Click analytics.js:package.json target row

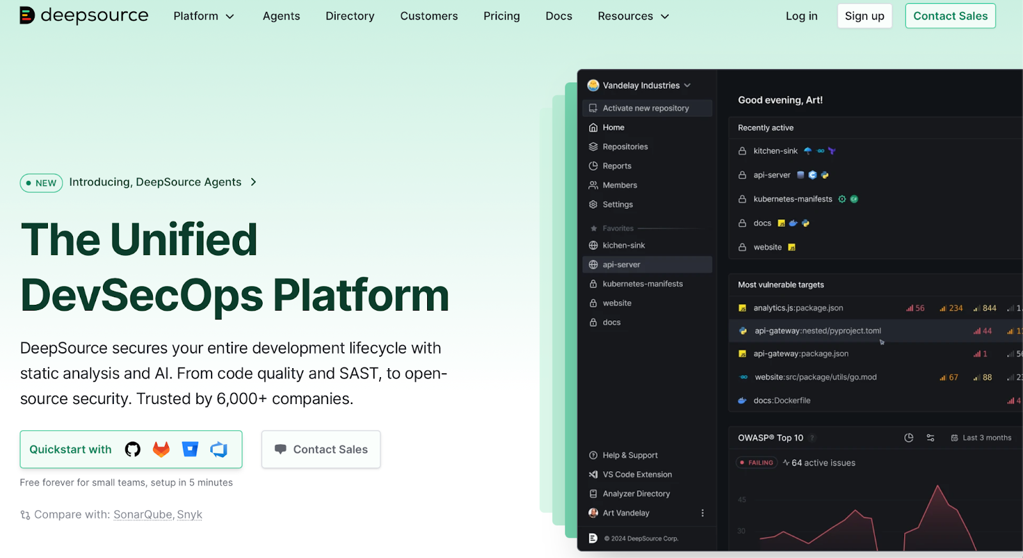click(x=876, y=308)
